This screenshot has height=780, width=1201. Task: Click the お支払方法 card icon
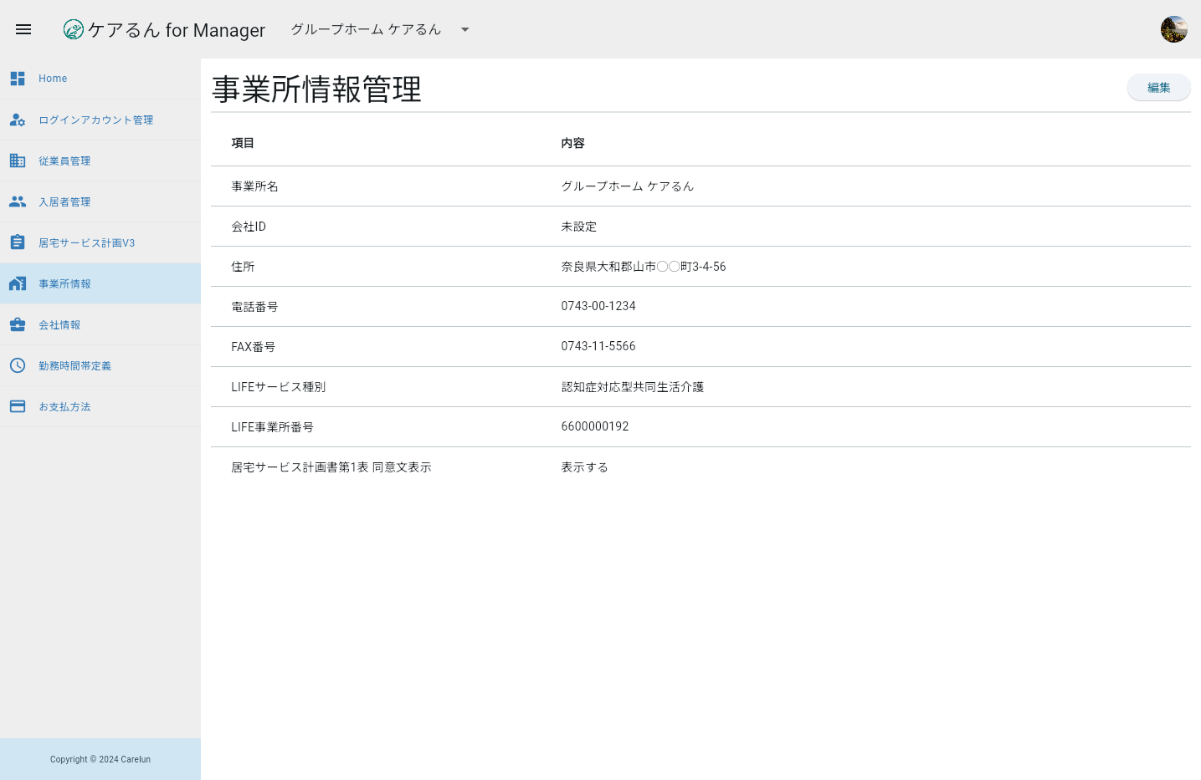(18, 406)
